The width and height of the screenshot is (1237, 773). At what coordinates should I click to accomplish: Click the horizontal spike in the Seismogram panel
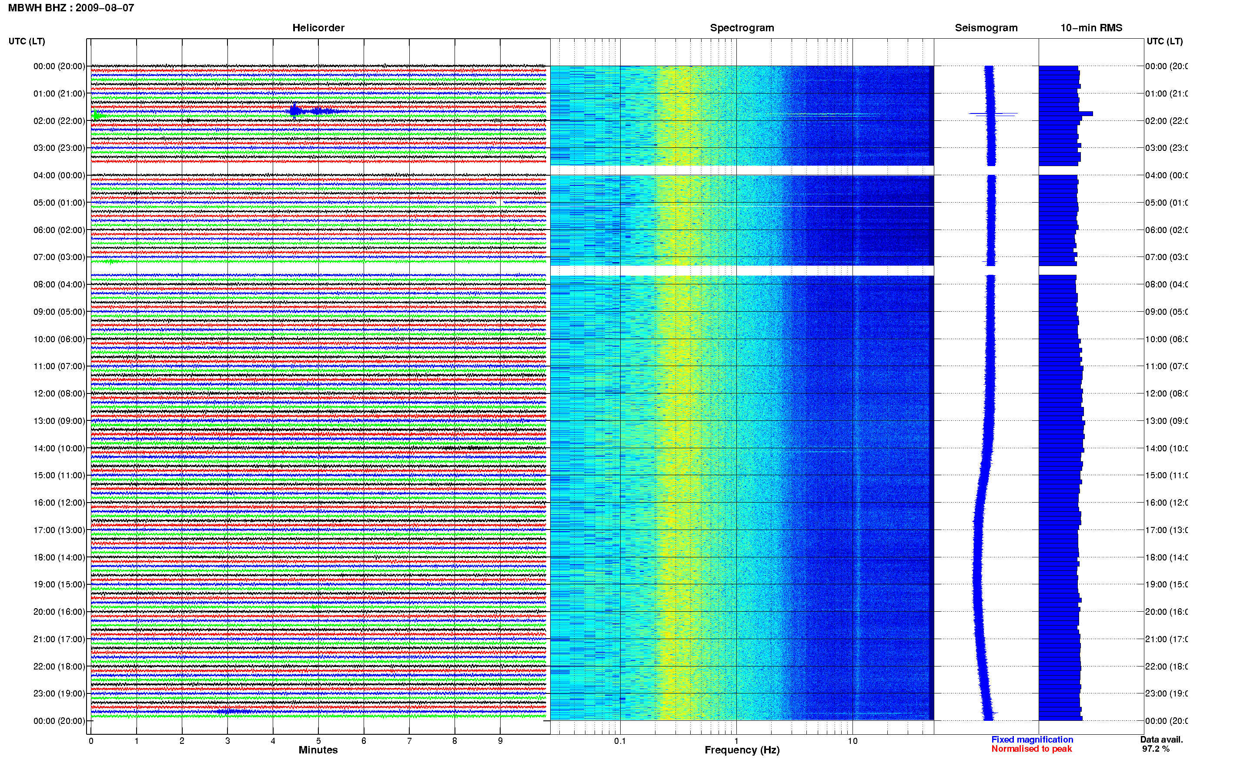(993, 114)
